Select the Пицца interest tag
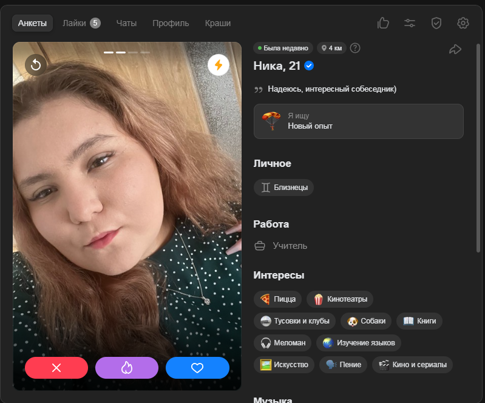 point(277,299)
